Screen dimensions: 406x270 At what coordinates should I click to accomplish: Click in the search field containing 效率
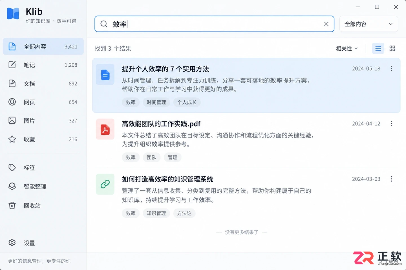214,24
